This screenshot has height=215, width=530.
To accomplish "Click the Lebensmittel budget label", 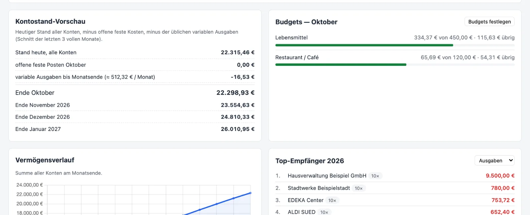I will (x=291, y=37).
